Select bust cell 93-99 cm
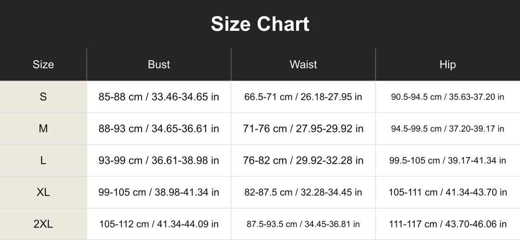The image size is (520, 240). 159,160
